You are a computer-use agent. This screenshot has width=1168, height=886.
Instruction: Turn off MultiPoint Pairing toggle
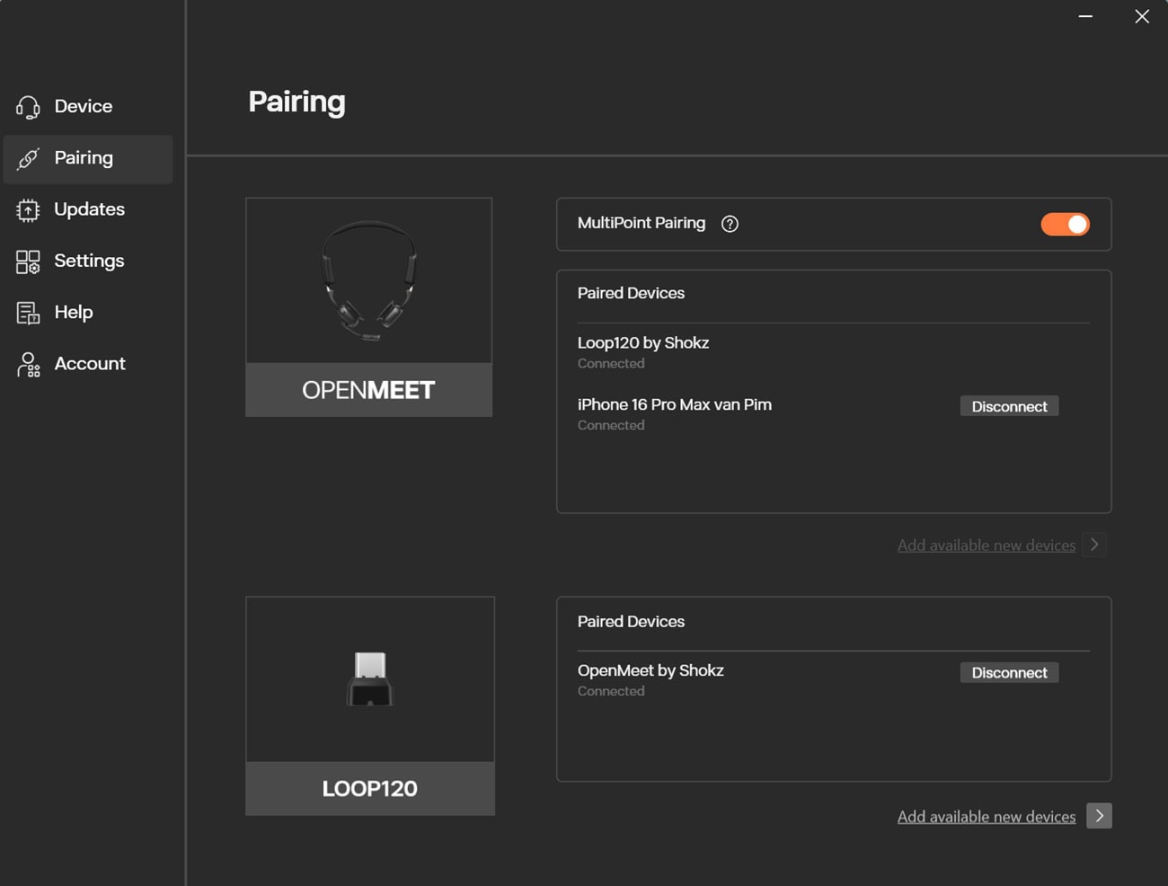click(x=1065, y=224)
